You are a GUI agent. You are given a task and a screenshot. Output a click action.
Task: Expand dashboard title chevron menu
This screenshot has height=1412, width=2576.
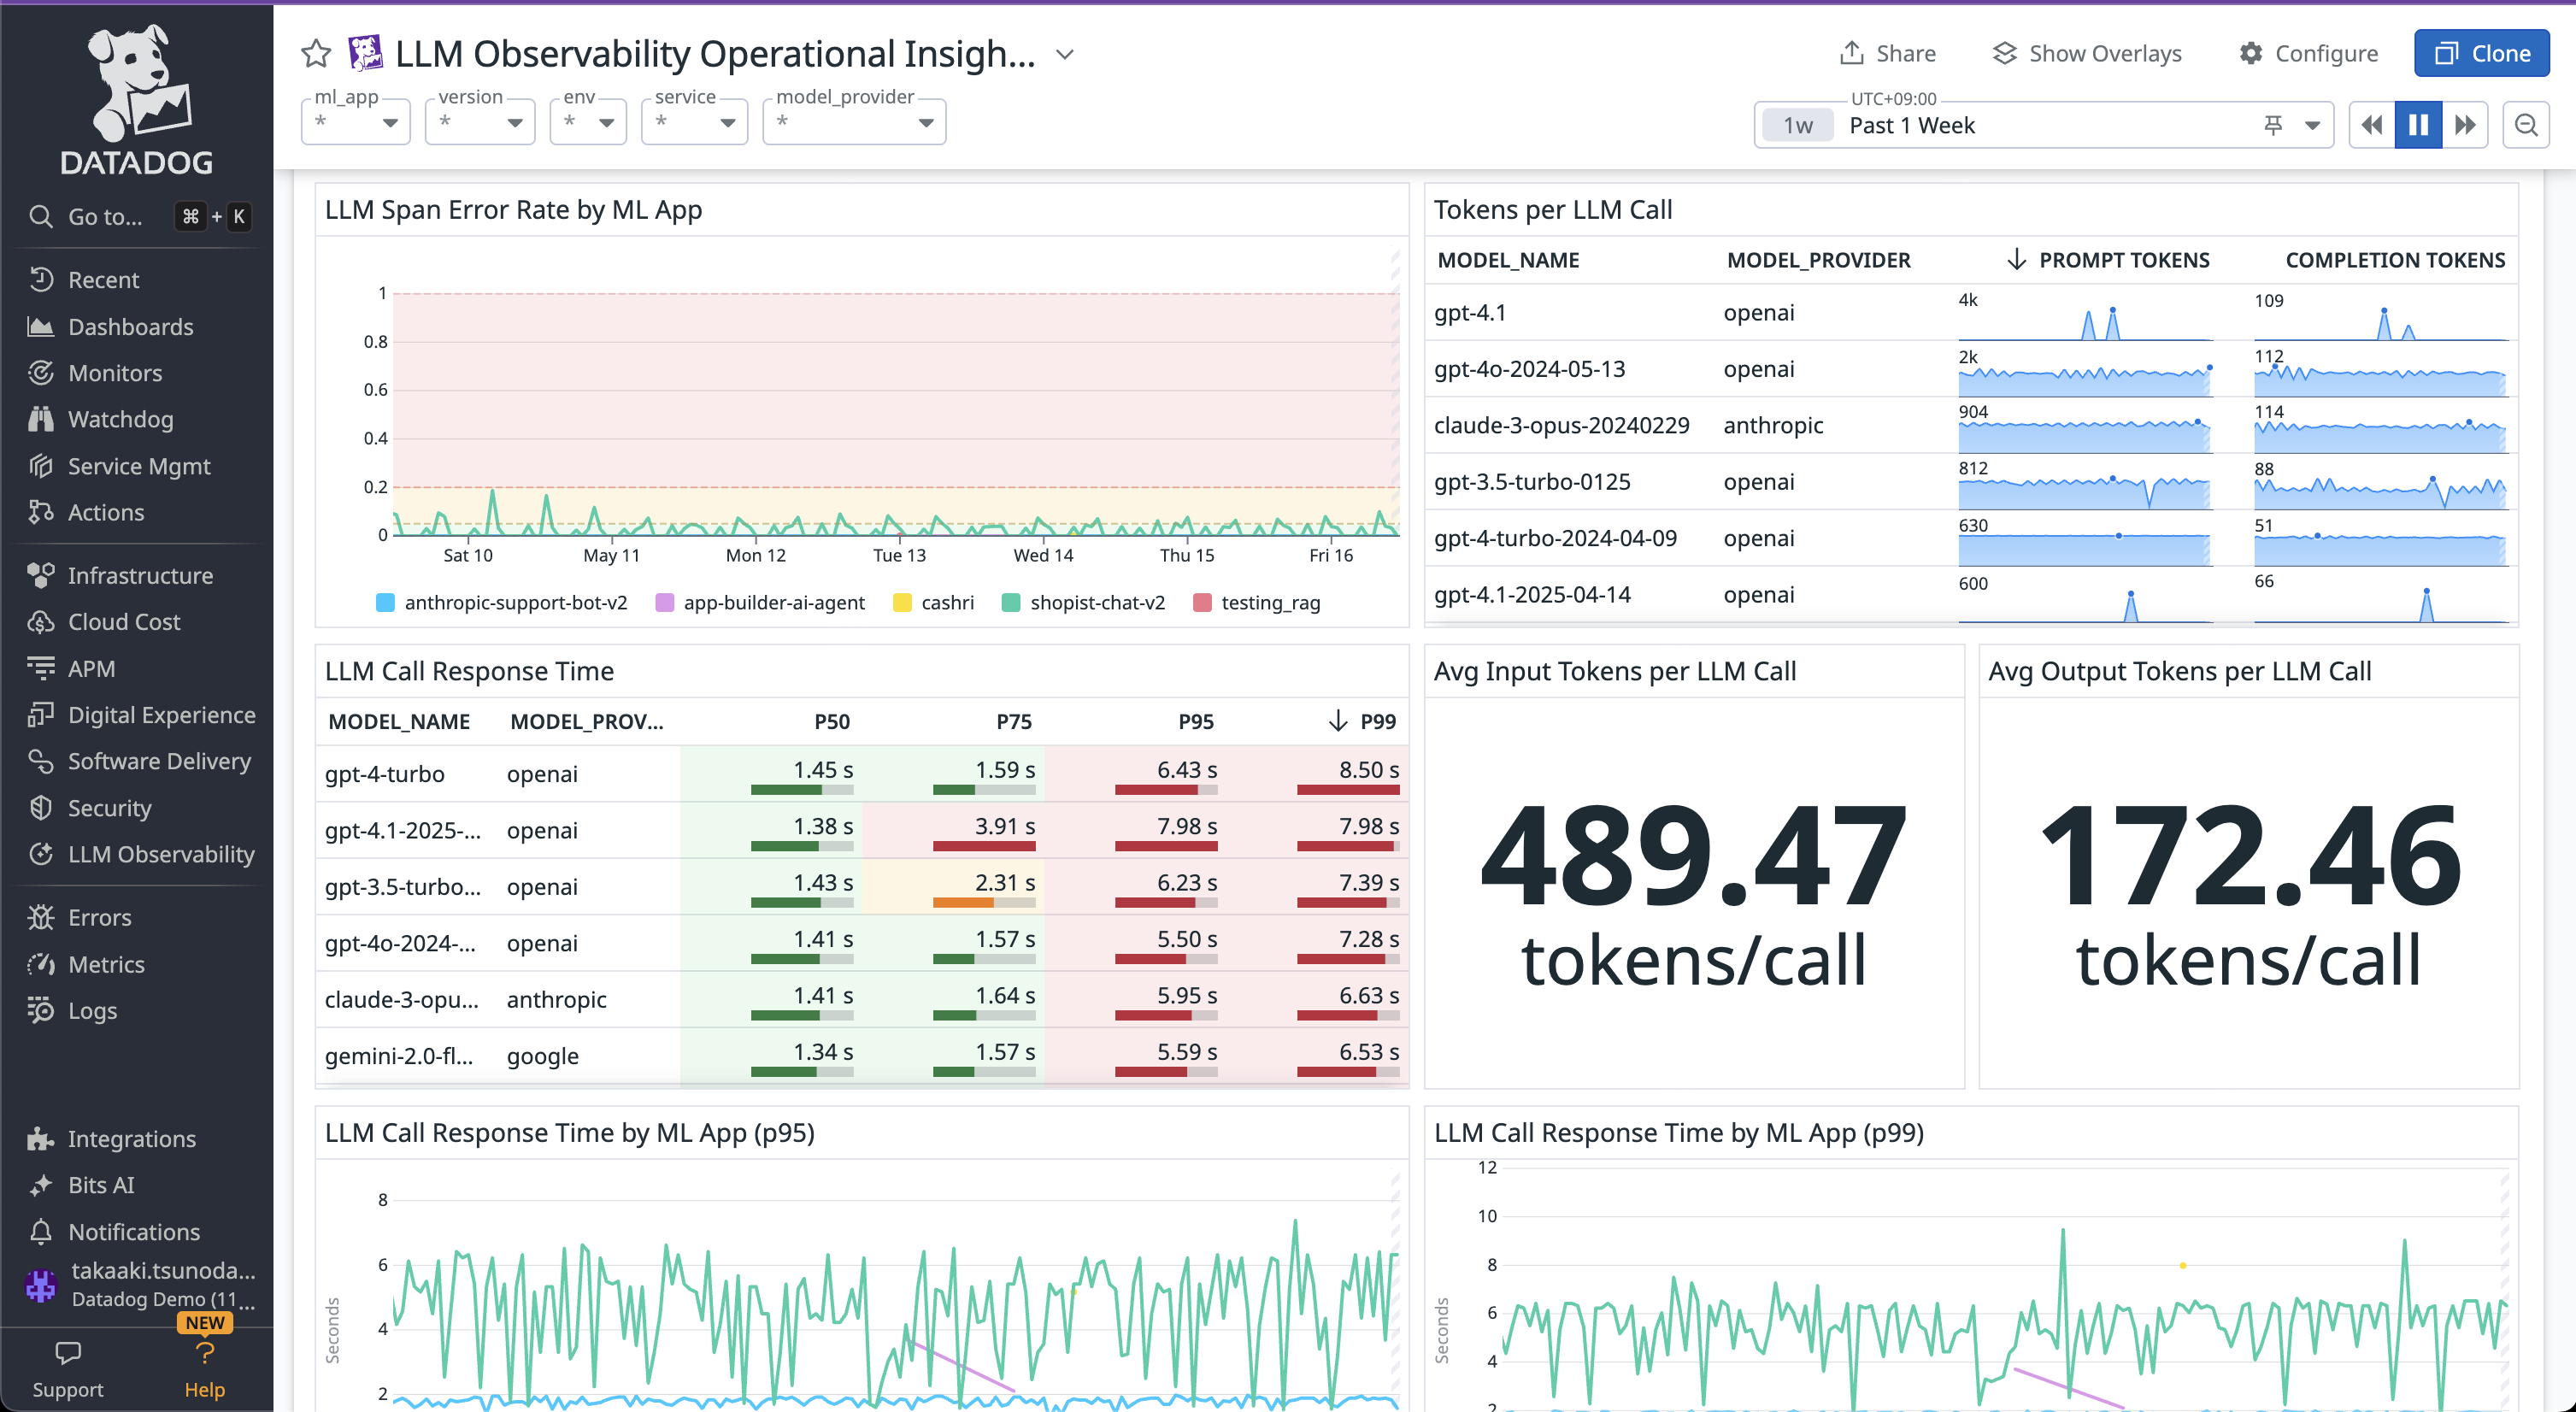[x=1065, y=54]
